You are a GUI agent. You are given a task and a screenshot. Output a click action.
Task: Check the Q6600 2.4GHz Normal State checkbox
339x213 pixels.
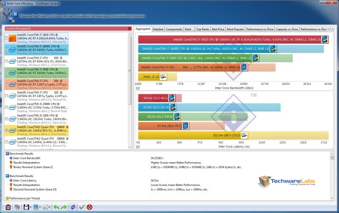click(6, 142)
